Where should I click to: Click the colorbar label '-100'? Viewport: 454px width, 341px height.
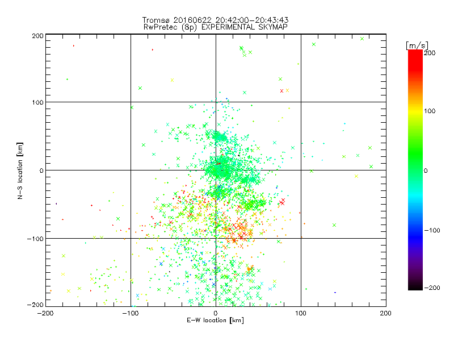(x=432, y=230)
